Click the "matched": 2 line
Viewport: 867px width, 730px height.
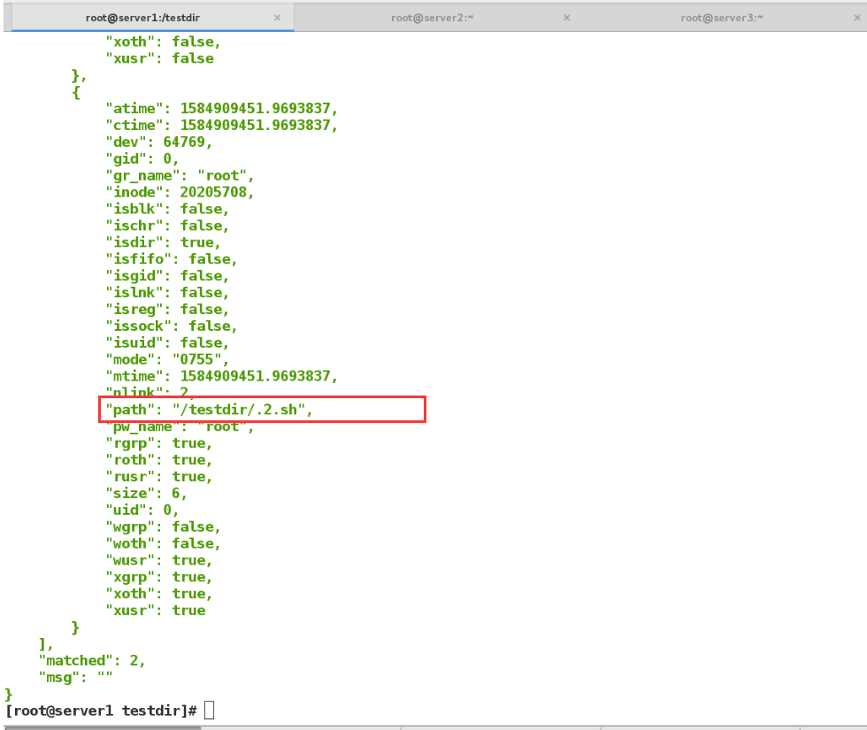[x=92, y=660]
